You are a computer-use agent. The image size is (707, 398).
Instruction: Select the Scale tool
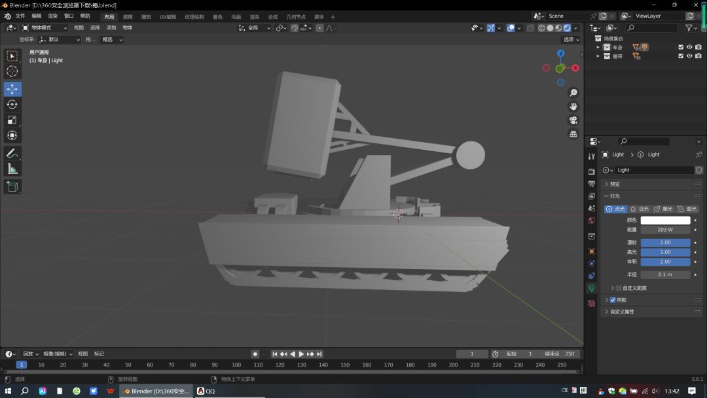(x=12, y=120)
